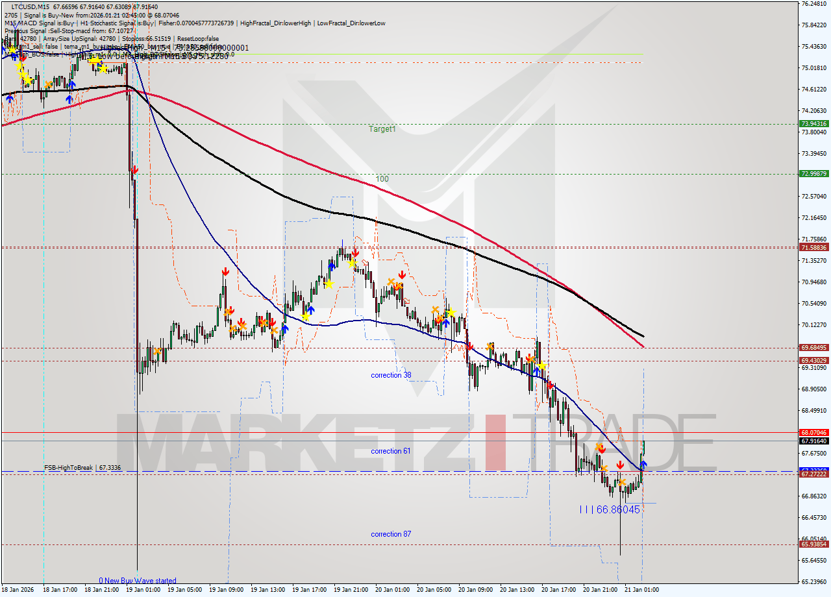Toggle the blue dashed FSB-HighToBreak line
This screenshot has height=597, width=831.
[x=260, y=472]
